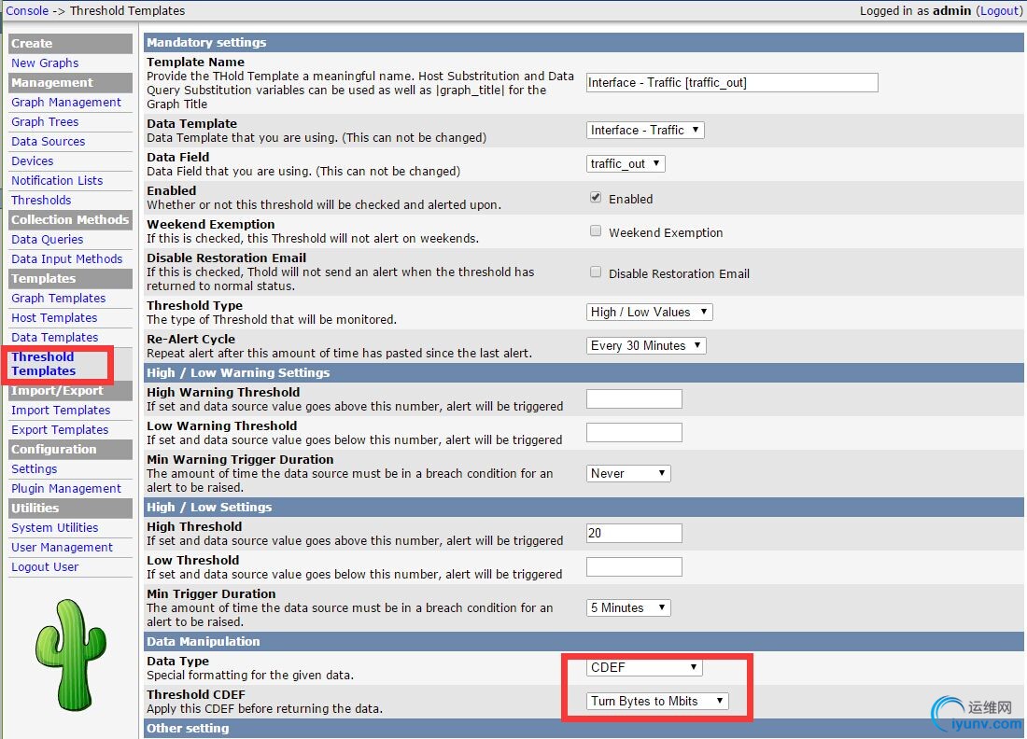The image size is (1027, 739).
Task: Click the Templates sidebar heading
Action: click(70, 279)
